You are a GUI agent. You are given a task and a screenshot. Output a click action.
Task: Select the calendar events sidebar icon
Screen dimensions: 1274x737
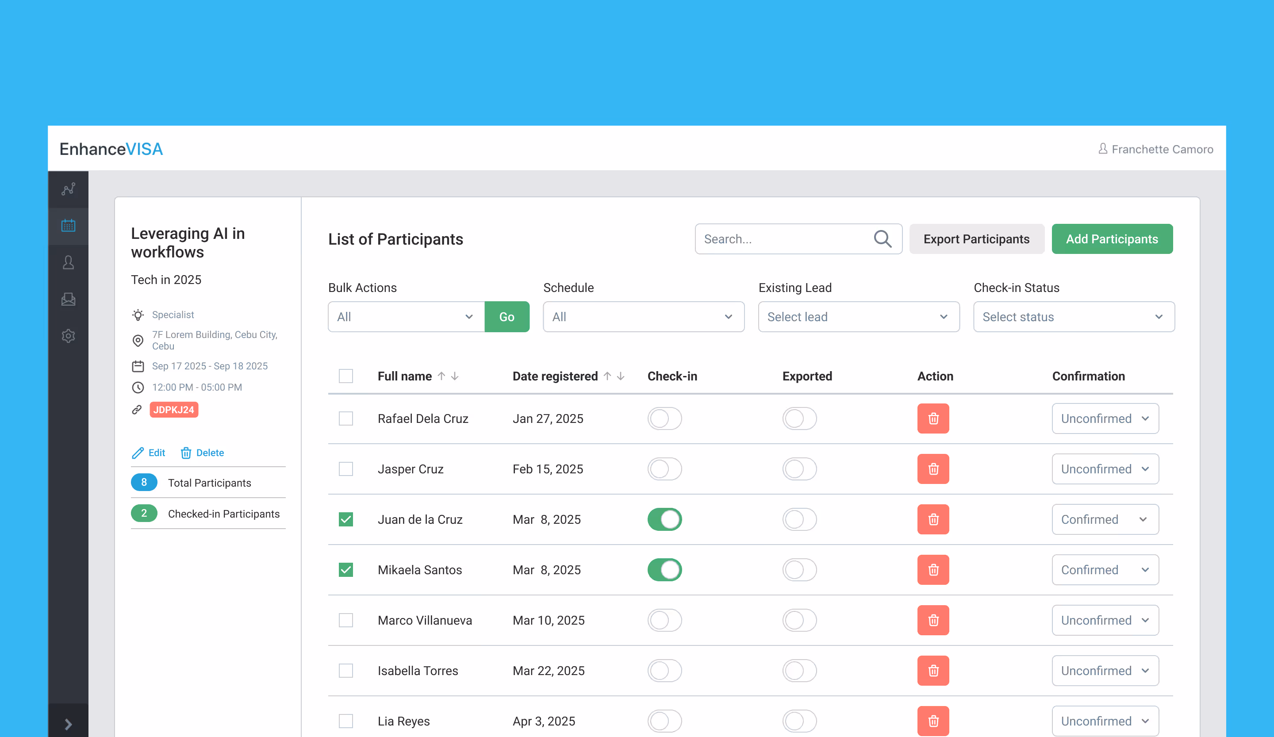click(68, 226)
